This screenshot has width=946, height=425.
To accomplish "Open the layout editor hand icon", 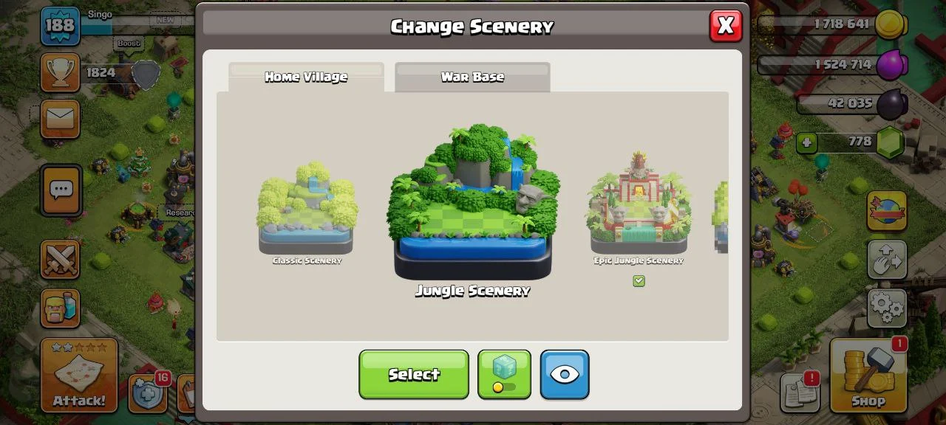I will pyautogui.click(x=887, y=260).
